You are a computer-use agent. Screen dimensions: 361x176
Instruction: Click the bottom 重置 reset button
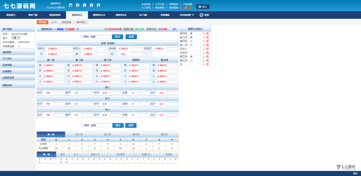tap(131, 125)
